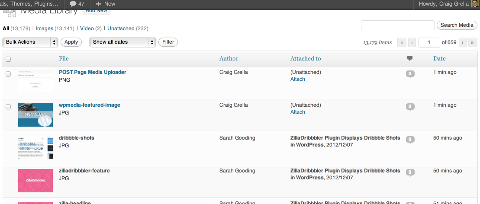Click Craig Grella's avatar in admin bar
480x204 pixels.
pos(475,4)
